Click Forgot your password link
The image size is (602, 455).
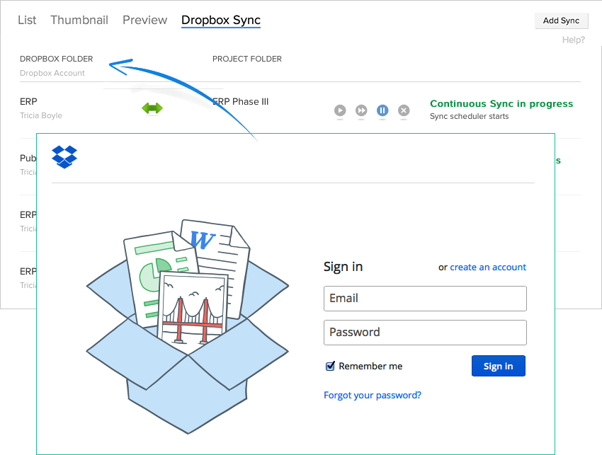(373, 396)
